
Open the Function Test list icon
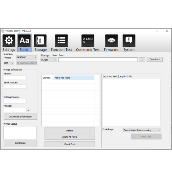click(x=61, y=40)
